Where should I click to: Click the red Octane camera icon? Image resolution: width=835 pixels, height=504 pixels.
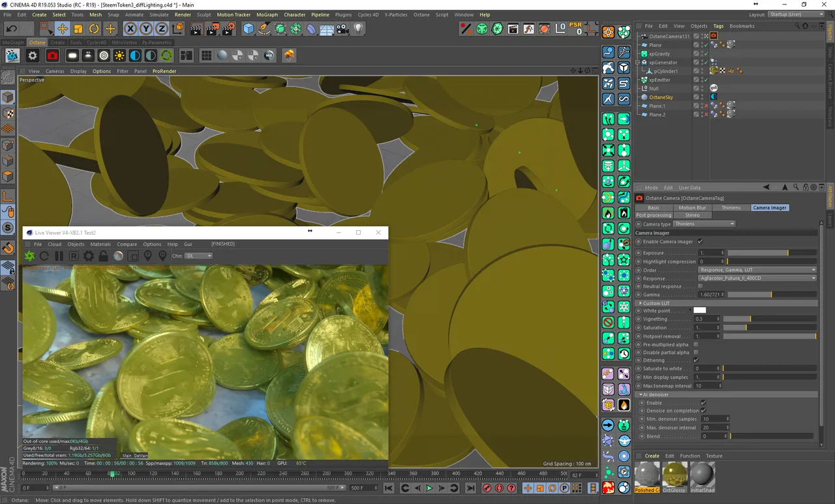[x=52, y=56]
